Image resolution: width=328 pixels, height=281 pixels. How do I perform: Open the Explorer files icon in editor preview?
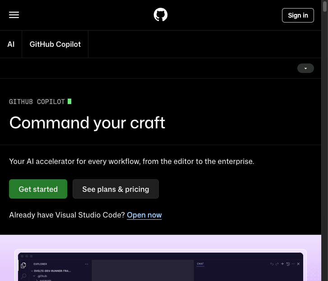coord(23,265)
